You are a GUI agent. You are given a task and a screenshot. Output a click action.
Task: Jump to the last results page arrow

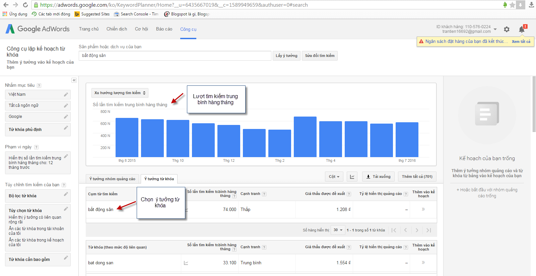(x=428, y=230)
